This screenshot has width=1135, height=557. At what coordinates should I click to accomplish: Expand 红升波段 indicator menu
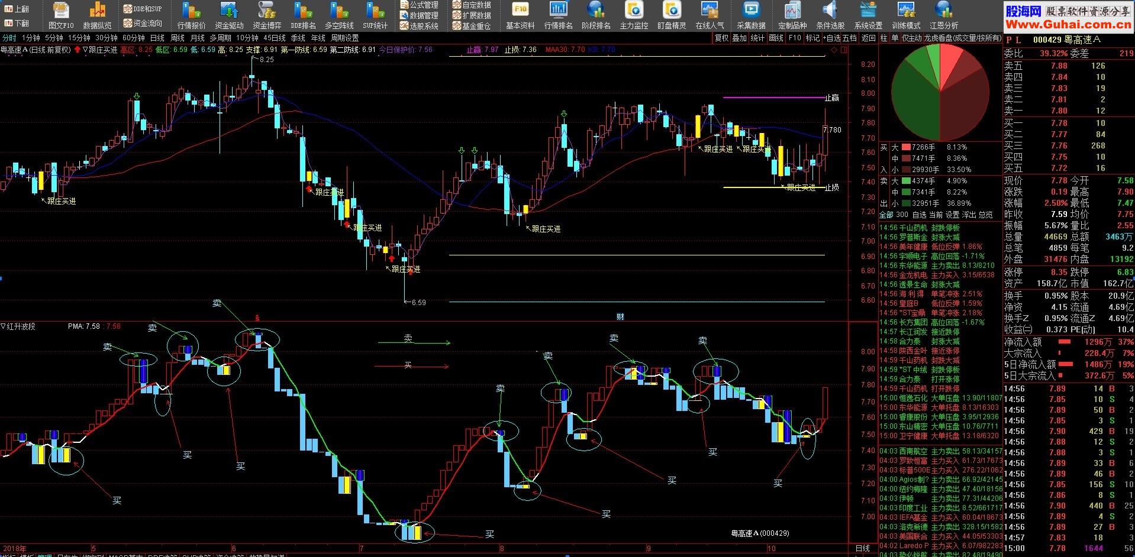point(18,326)
